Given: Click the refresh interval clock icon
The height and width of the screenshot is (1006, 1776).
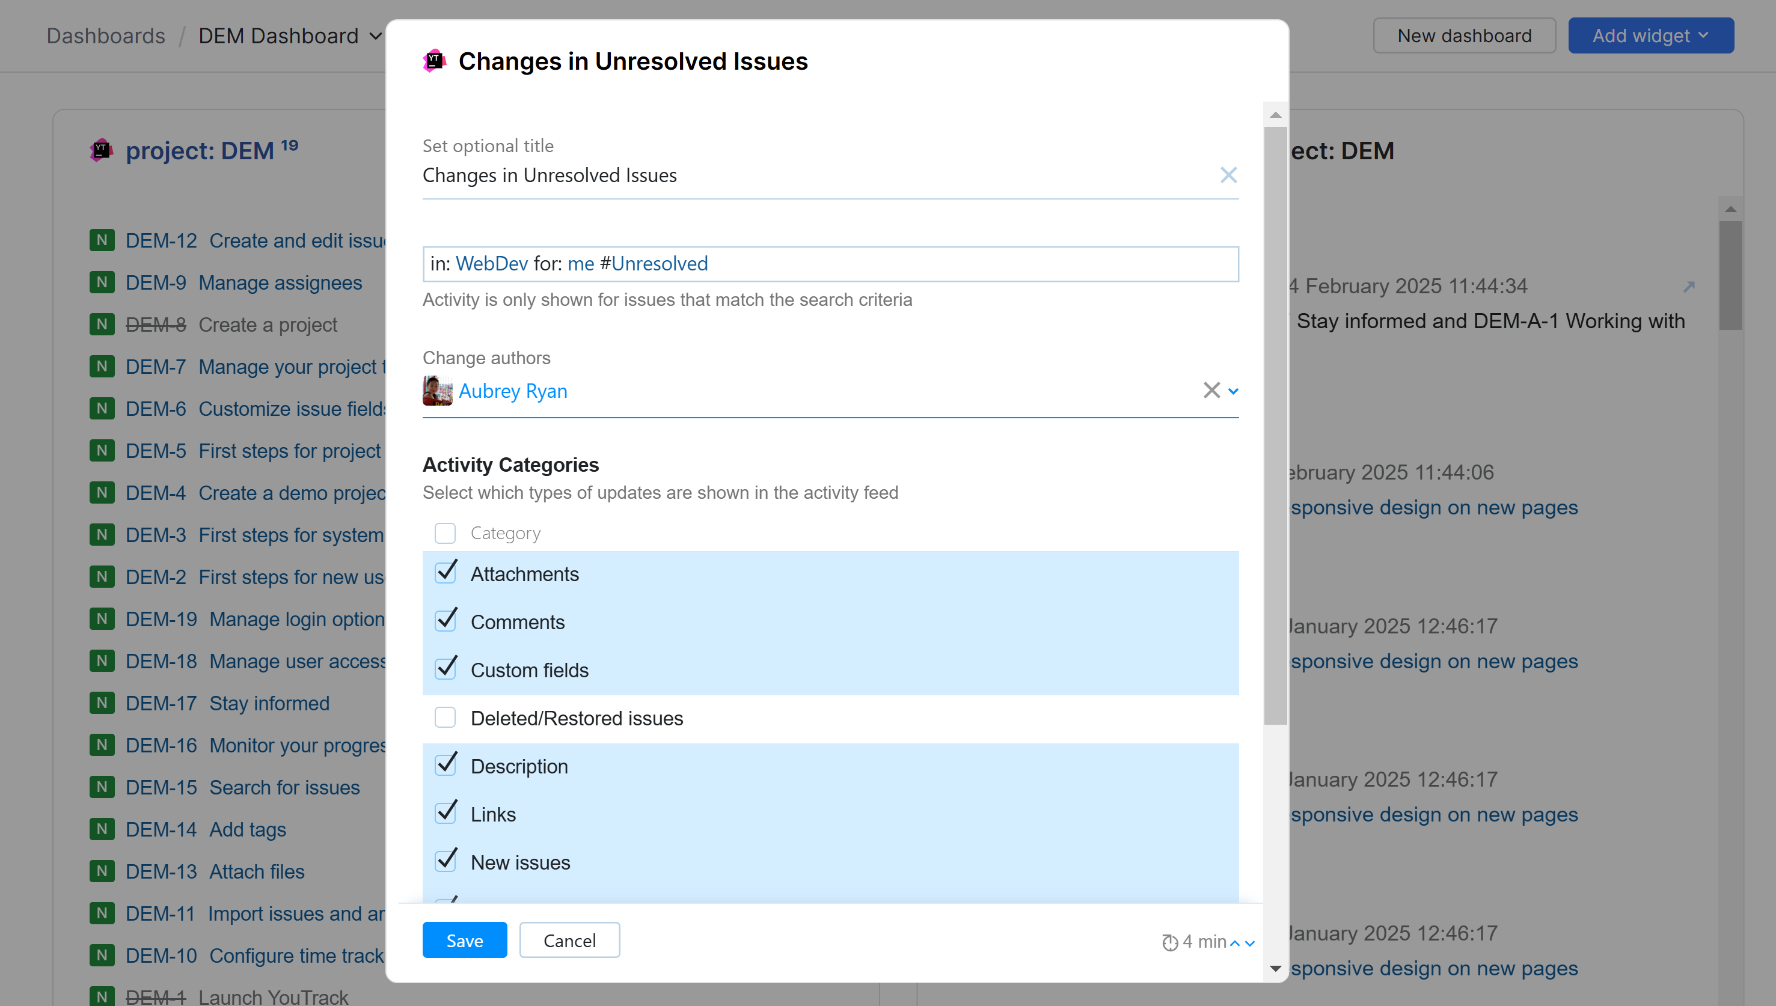Looking at the screenshot, I should click(1169, 942).
